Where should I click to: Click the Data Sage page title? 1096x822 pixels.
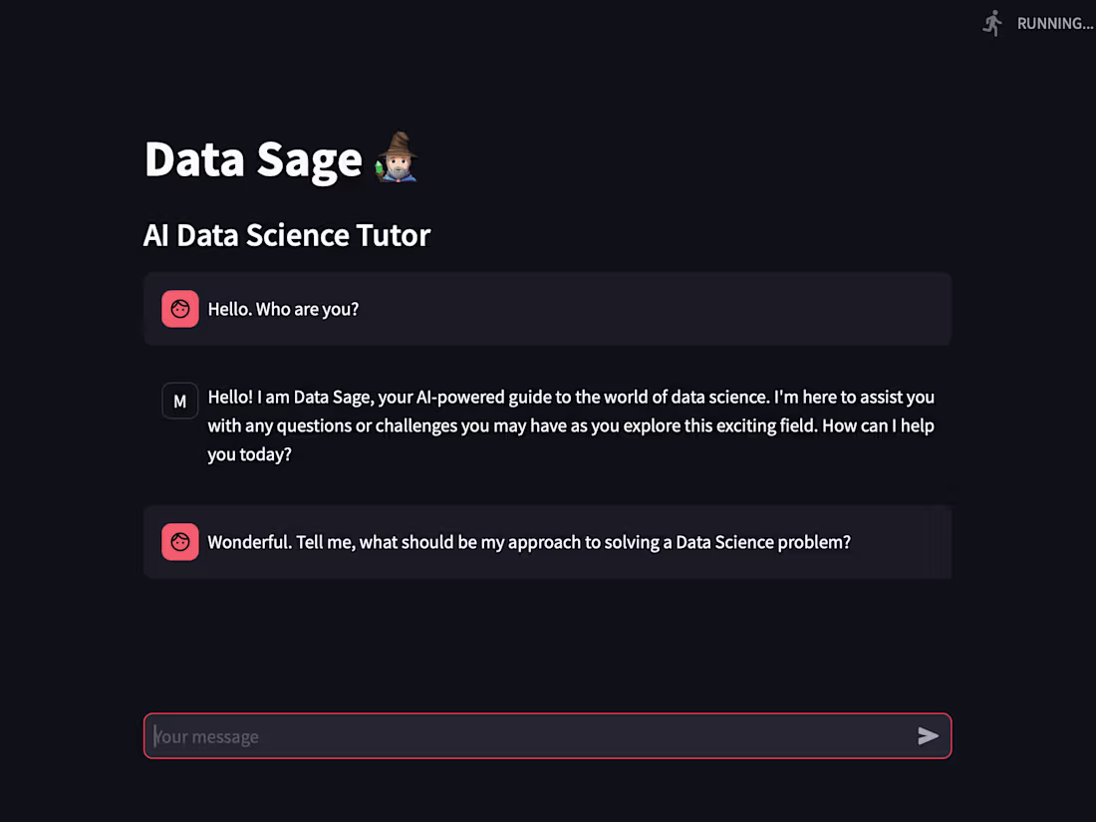[x=253, y=159]
